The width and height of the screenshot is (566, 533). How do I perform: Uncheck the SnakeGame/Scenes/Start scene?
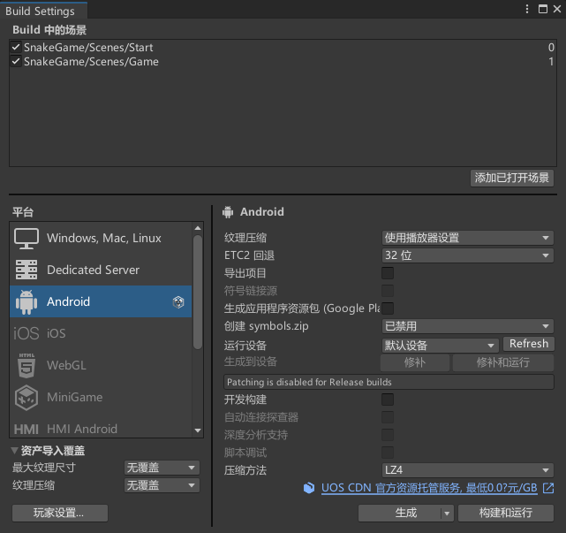[16, 47]
